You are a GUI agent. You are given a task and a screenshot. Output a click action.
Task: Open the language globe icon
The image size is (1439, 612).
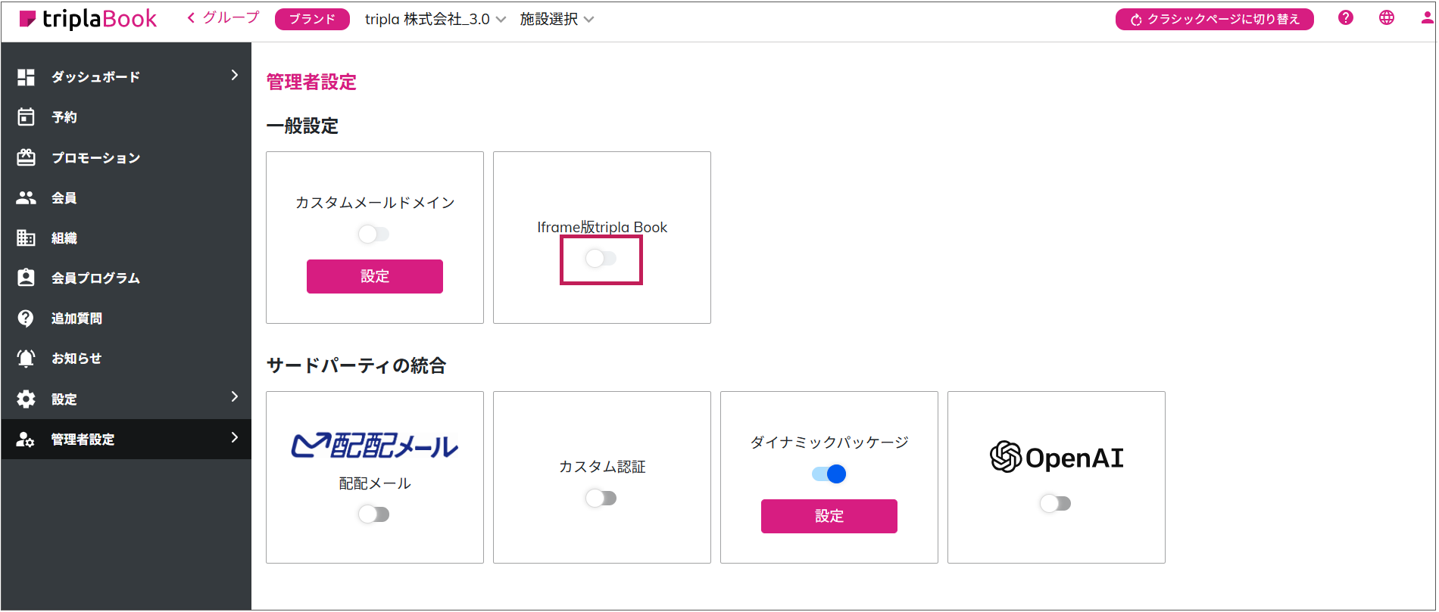pyautogui.click(x=1386, y=18)
